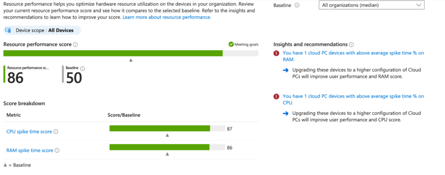The height and width of the screenshot is (175, 445).
Task: Click the green Meeting goals checkmark icon
Action: tap(231, 45)
